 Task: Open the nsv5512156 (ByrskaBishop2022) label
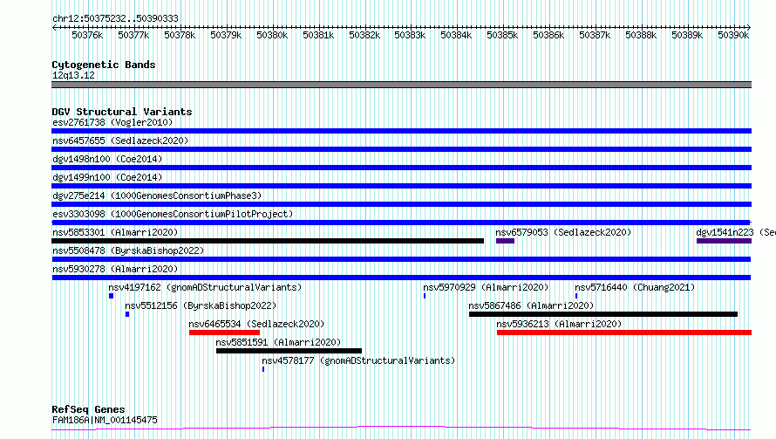[x=201, y=305]
